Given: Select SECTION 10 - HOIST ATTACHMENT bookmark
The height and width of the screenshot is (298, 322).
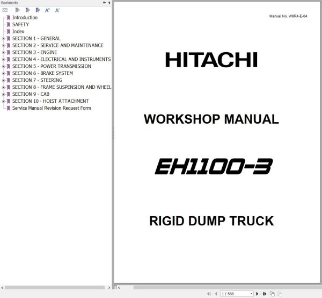Looking at the screenshot, I should point(50,101).
